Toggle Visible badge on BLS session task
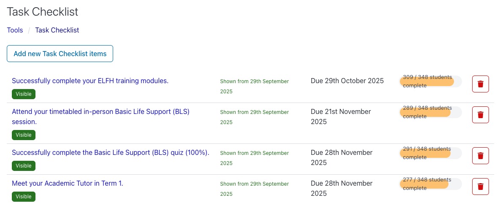This screenshot has height=211, width=500. click(x=24, y=135)
